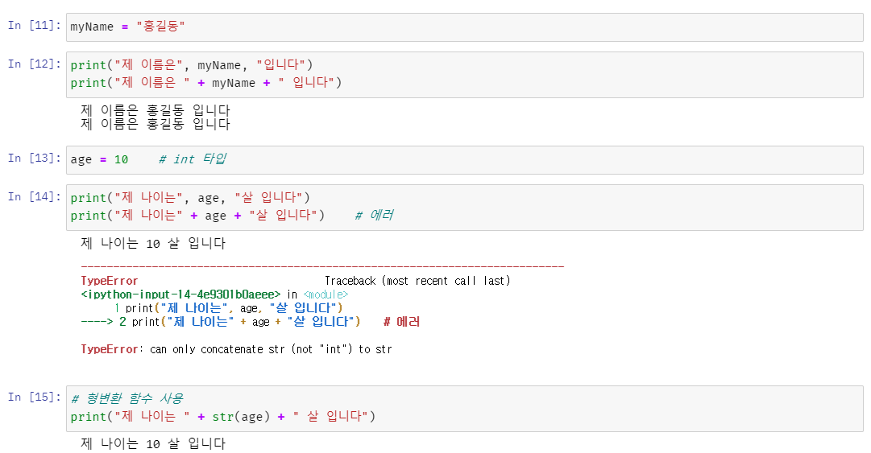Click the number 10 in cell 13

click(x=121, y=159)
